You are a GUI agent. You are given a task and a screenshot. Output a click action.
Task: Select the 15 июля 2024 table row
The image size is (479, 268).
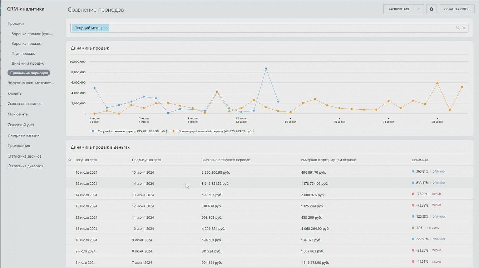pos(86,184)
